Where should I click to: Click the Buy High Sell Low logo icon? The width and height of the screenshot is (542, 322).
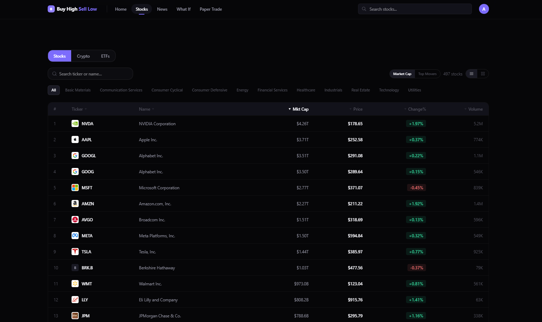pyautogui.click(x=51, y=9)
